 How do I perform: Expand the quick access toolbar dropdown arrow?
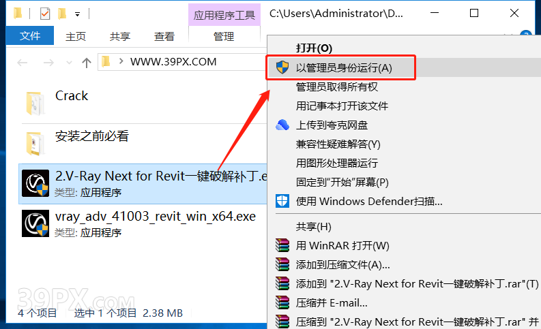[78, 14]
